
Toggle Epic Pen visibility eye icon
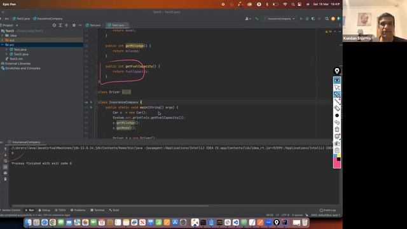337,80
